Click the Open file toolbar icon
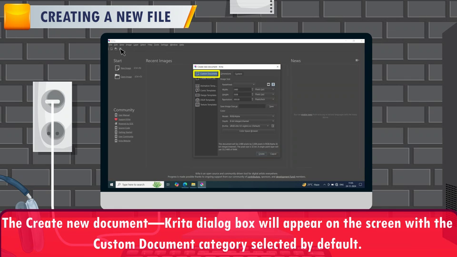The image size is (457, 257). pyautogui.click(x=116, y=49)
